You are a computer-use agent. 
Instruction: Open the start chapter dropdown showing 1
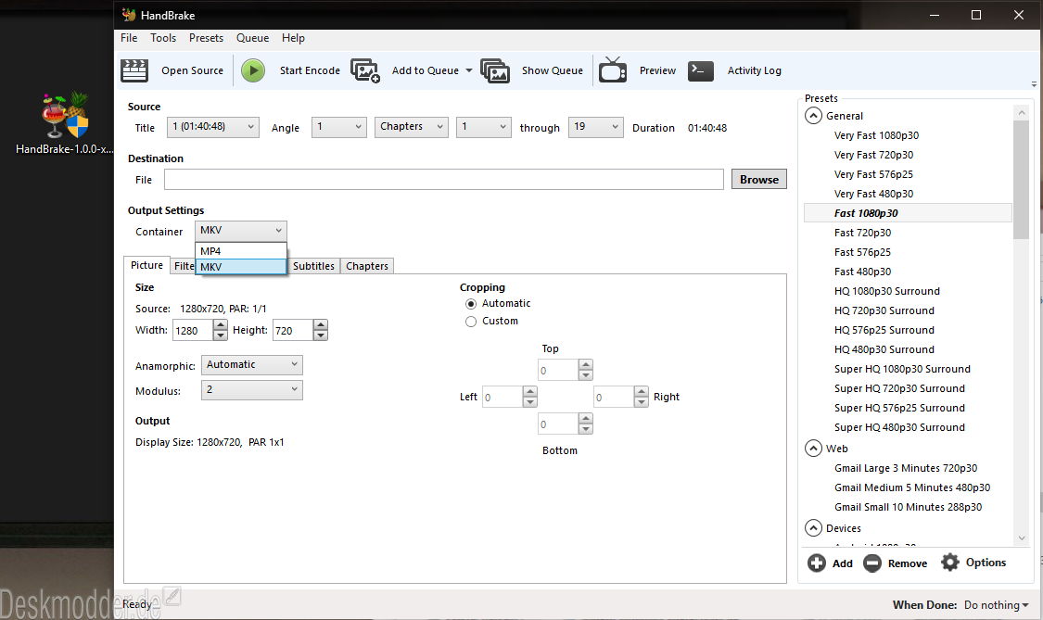point(484,127)
